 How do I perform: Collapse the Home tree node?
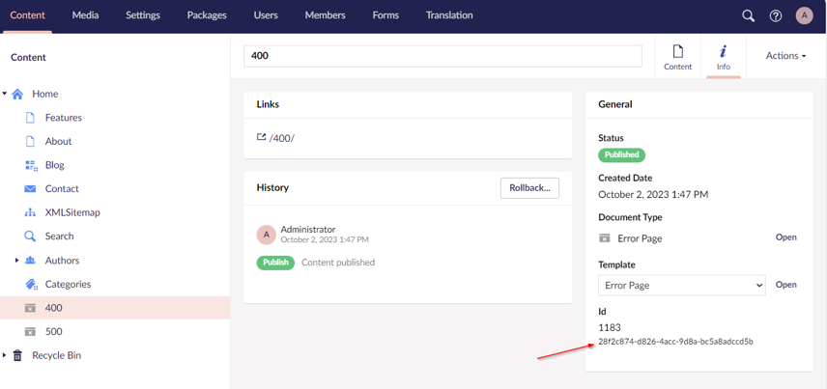[x=5, y=95]
